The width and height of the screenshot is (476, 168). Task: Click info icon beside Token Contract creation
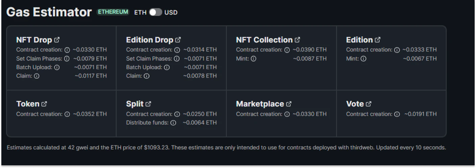click(67, 114)
